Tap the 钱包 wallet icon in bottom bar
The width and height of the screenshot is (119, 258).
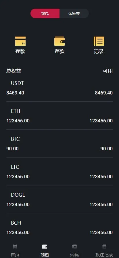(45, 246)
